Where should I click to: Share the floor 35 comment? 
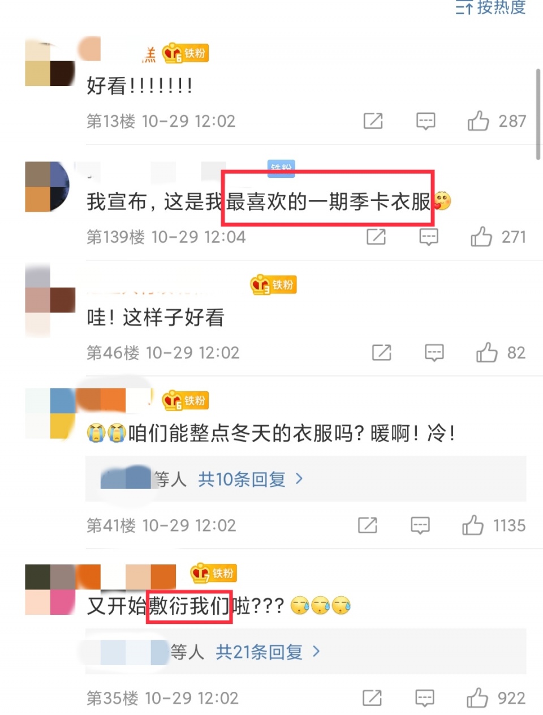coord(372,698)
